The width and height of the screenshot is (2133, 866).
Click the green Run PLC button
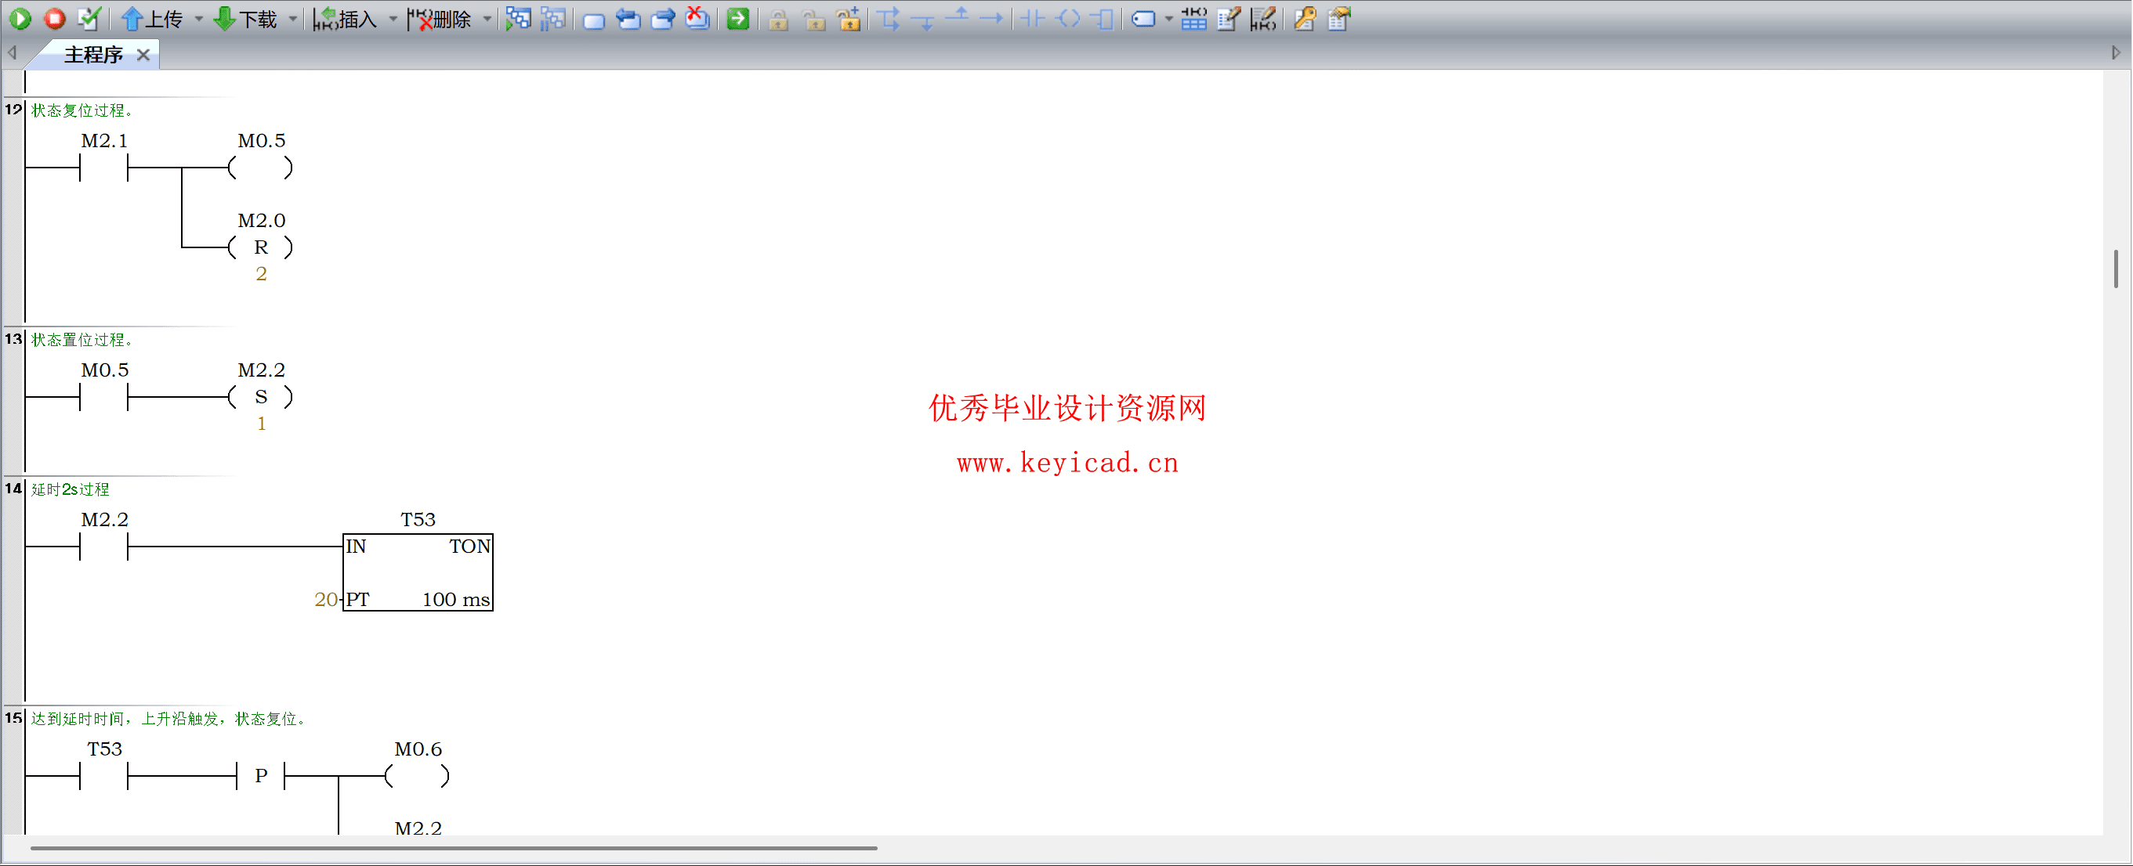(x=20, y=18)
